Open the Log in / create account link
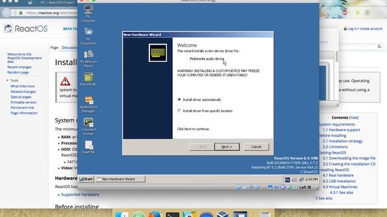The image size is (387, 217). pyautogui.click(x=365, y=29)
